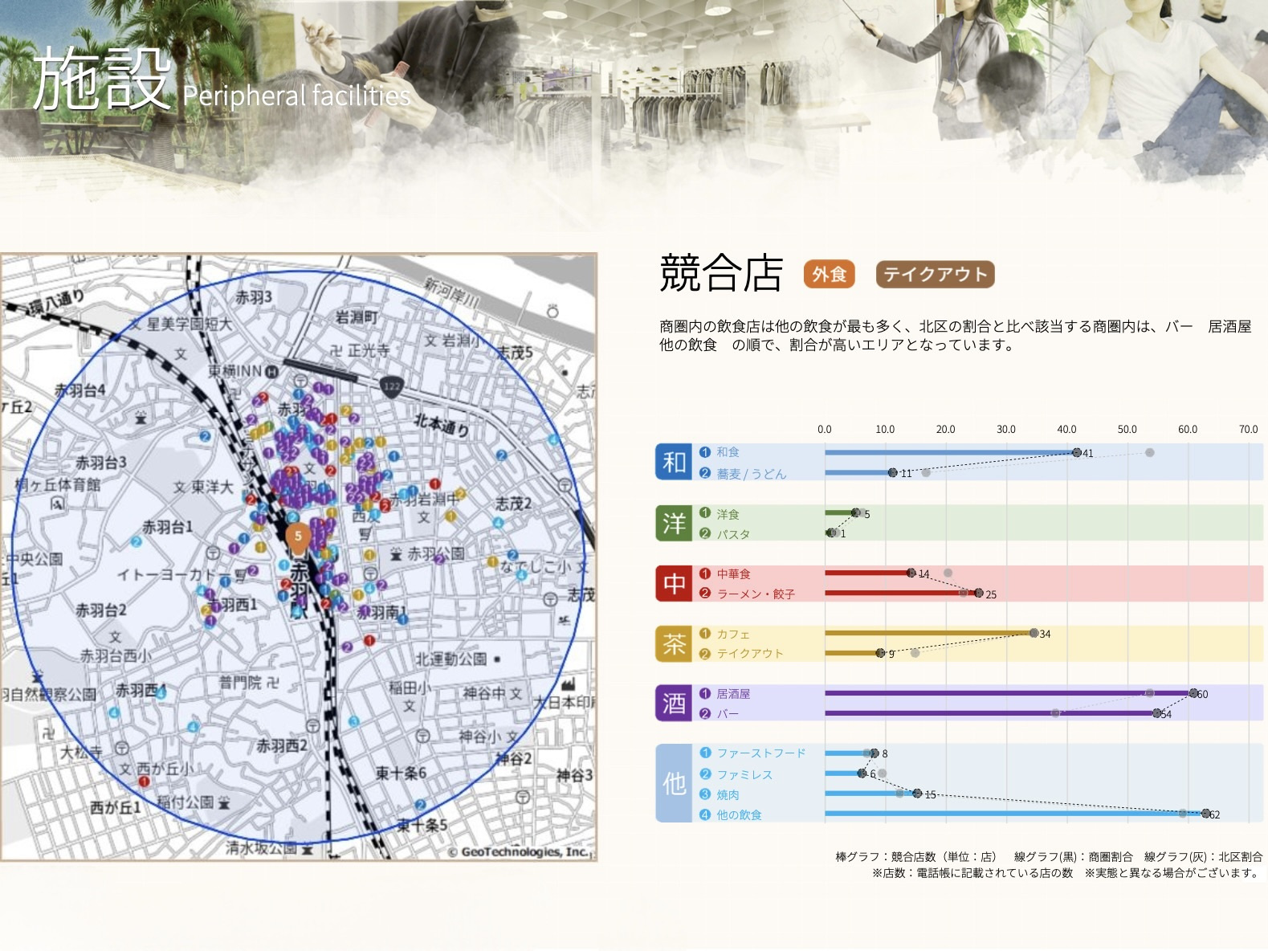The image size is (1268, 951).
Task: Click the 焼肉 legend label
Action: [728, 794]
